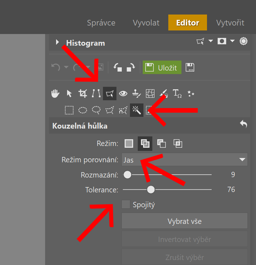The image size is (256, 265).
Task: Select the clone stamp tool
Action: pos(137,94)
